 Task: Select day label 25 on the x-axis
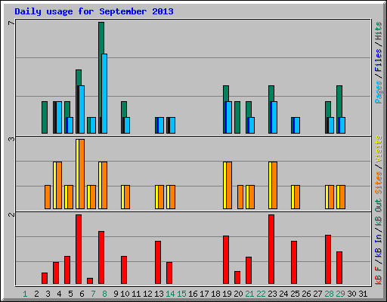tap(295, 294)
